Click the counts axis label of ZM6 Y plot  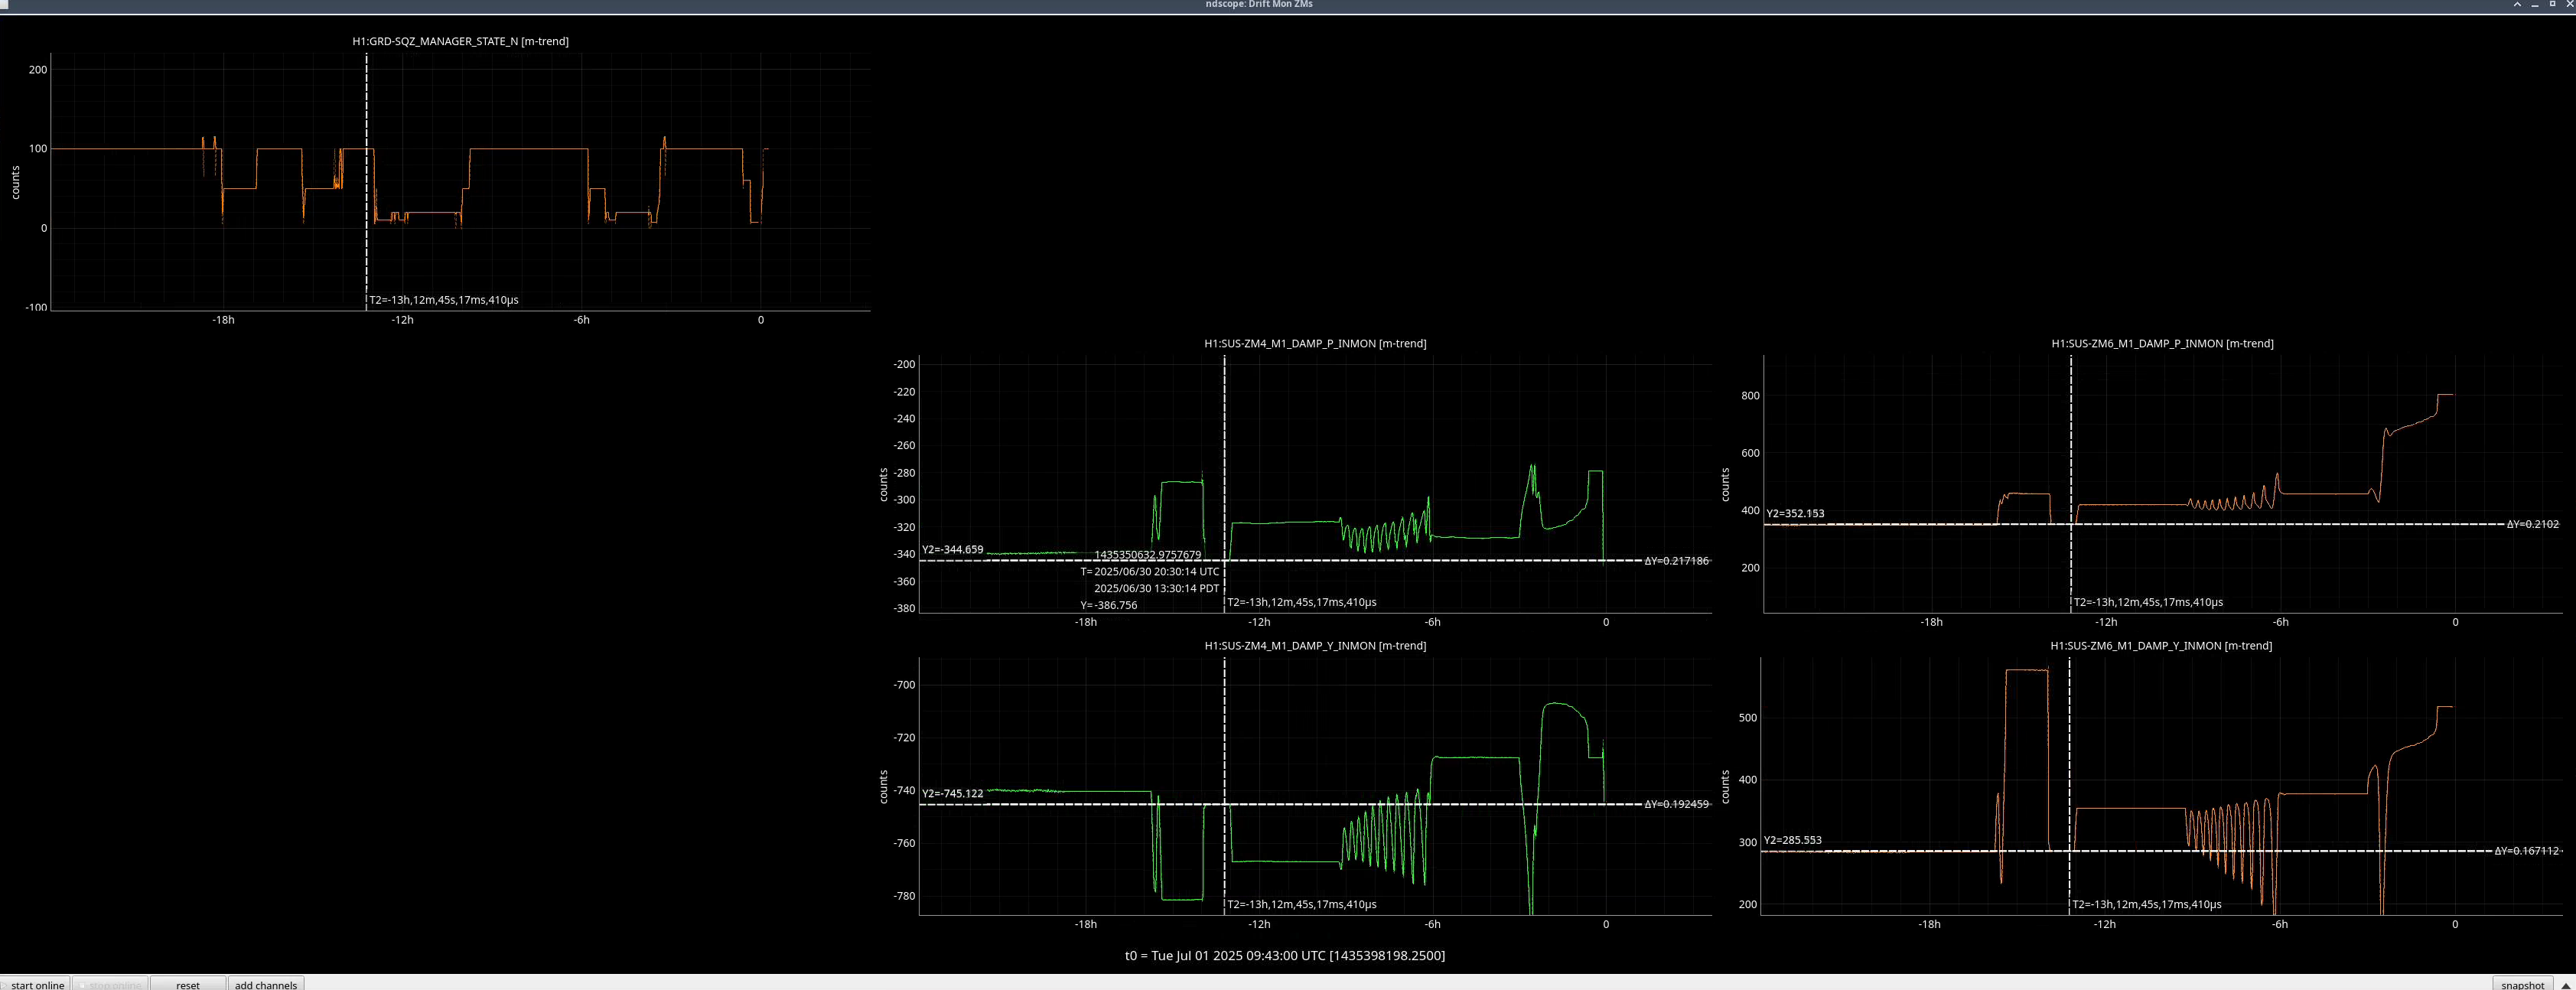(x=1725, y=787)
